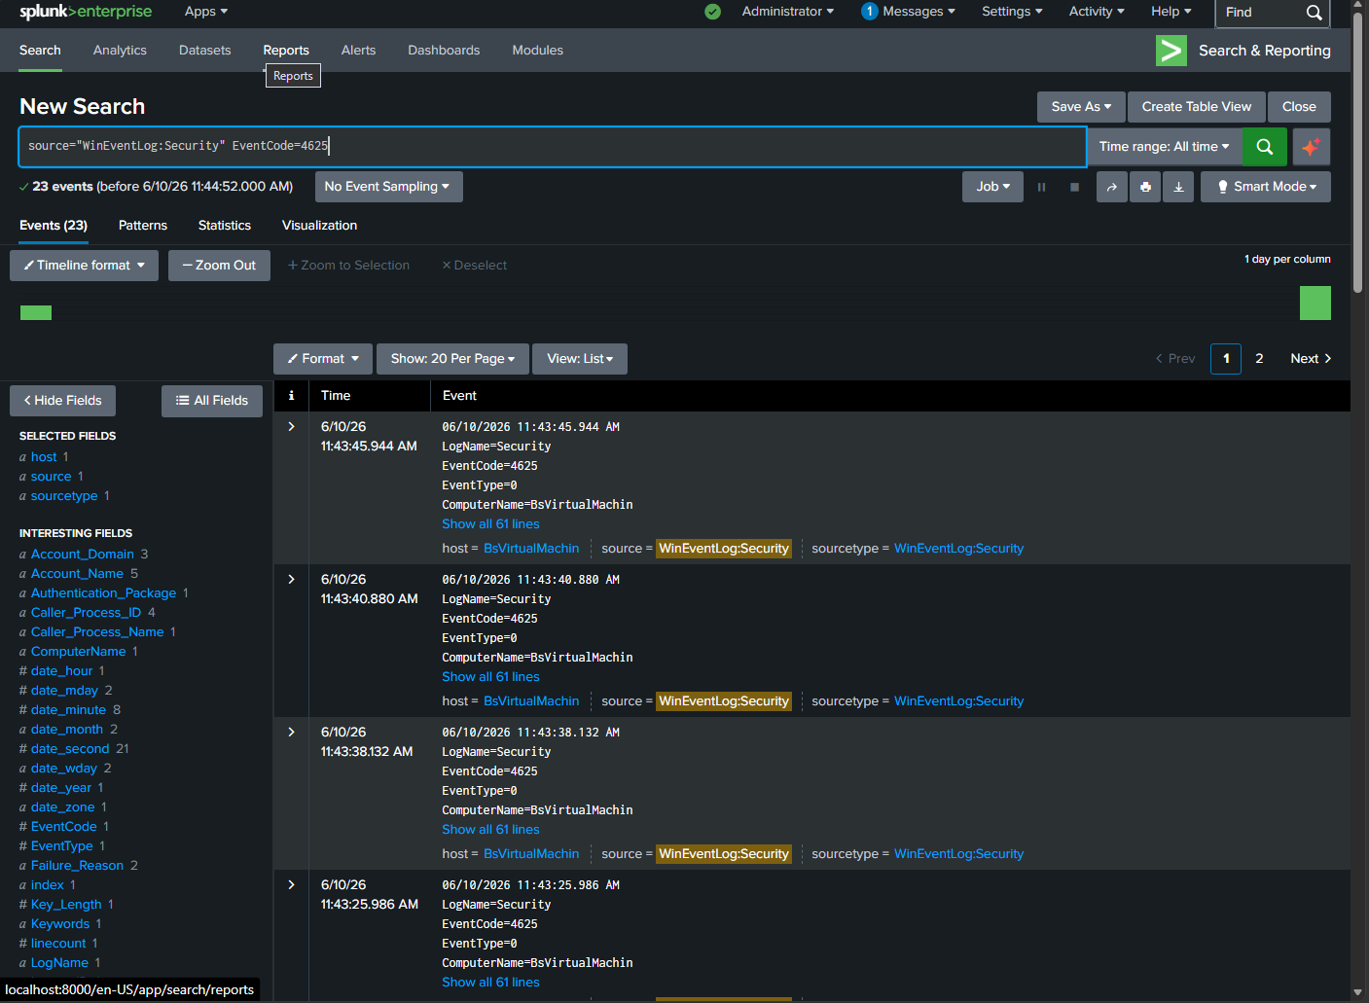The image size is (1369, 1003).
Task: Open the Help dropdown menu
Action: pyautogui.click(x=1171, y=12)
